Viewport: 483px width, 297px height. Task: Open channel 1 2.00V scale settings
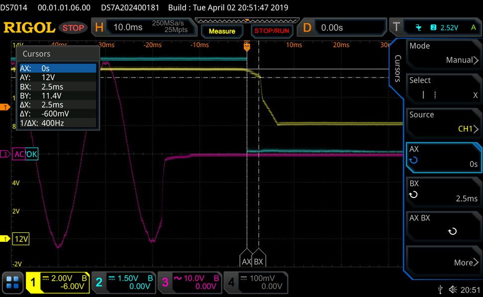[x=65, y=282]
